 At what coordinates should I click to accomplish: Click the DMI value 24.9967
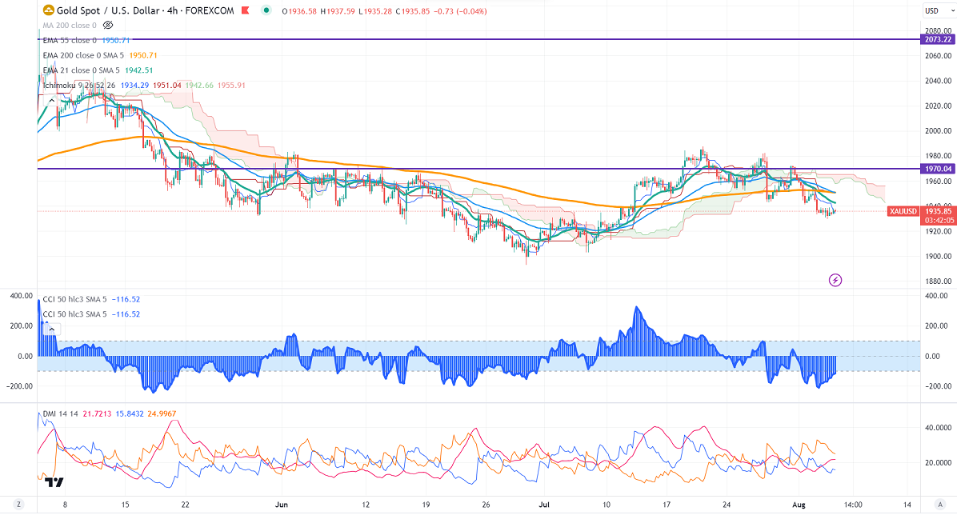(162, 413)
